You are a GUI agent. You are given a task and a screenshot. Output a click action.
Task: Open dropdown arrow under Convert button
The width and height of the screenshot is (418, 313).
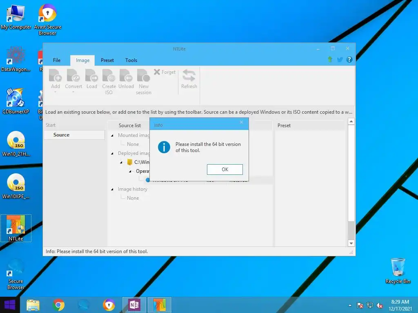[x=73, y=92]
